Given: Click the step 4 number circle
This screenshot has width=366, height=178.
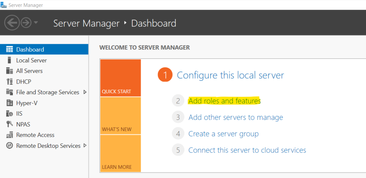Looking at the screenshot, I should pos(178,134).
